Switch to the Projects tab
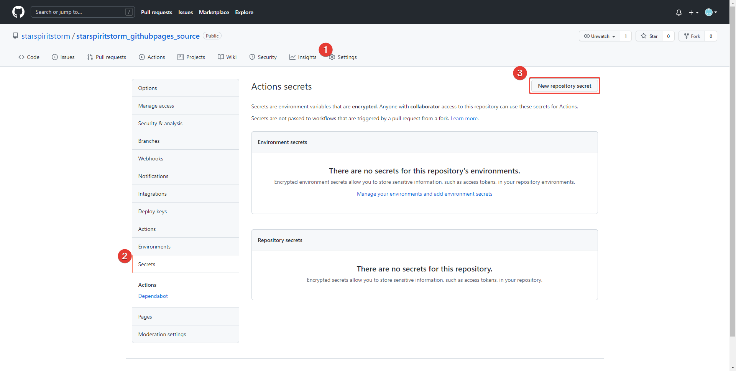Image resolution: width=736 pixels, height=371 pixels. tap(191, 57)
